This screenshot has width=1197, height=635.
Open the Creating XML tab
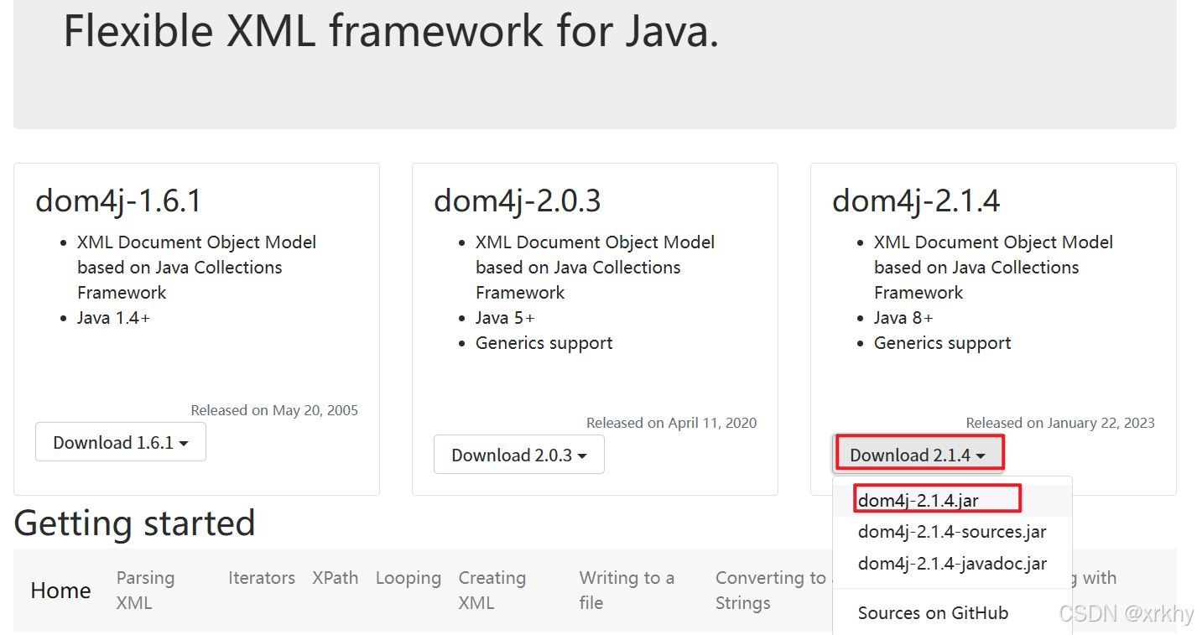492,591
